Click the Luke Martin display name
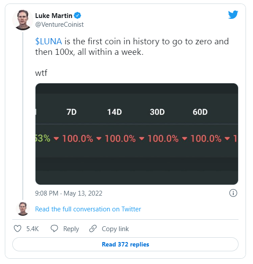253x264 pixels. point(53,16)
